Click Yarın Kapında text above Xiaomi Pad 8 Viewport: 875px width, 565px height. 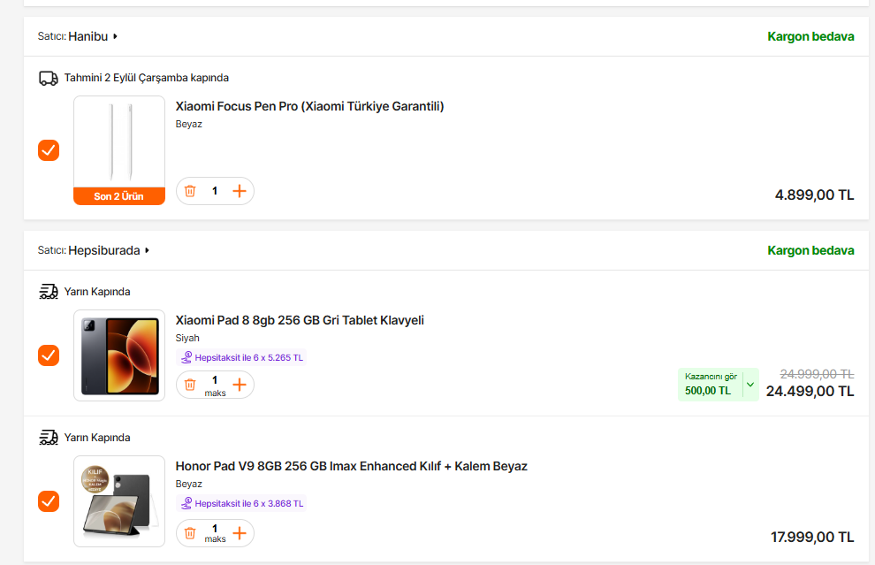pos(97,292)
